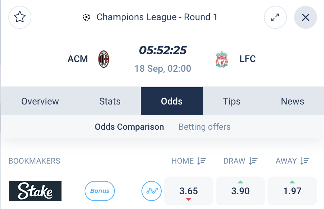
Task: Click the AC Milan club crest
Action: click(104, 59)
